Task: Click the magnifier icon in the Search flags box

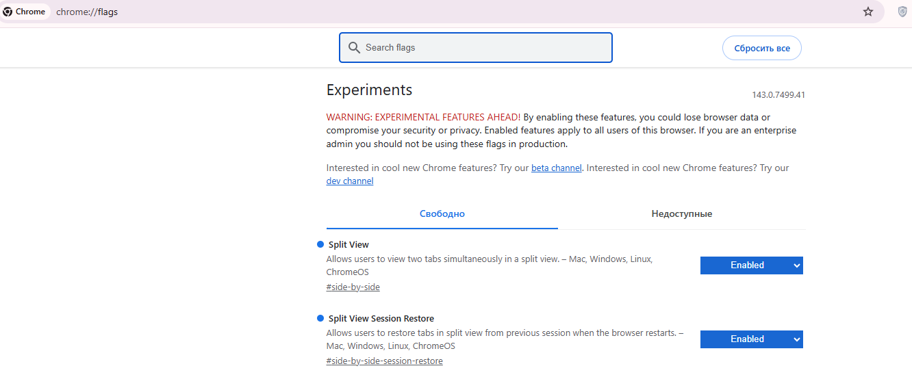Action: [354, 48]
